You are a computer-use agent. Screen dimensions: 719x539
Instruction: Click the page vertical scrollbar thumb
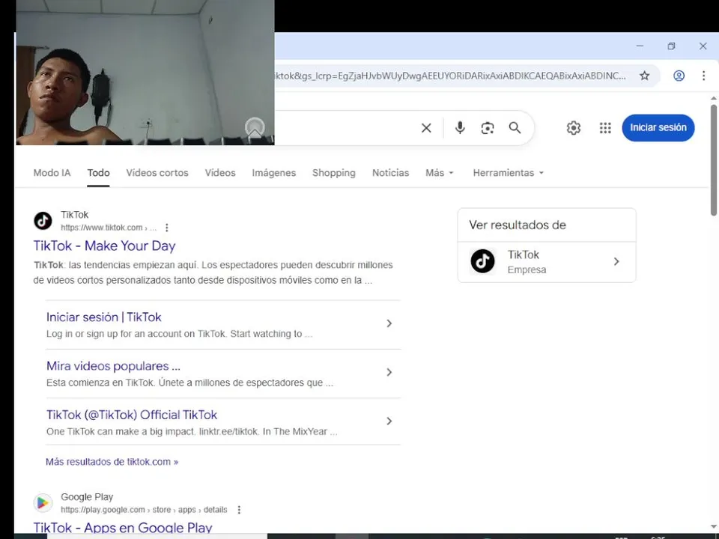(x=714, y=160)
